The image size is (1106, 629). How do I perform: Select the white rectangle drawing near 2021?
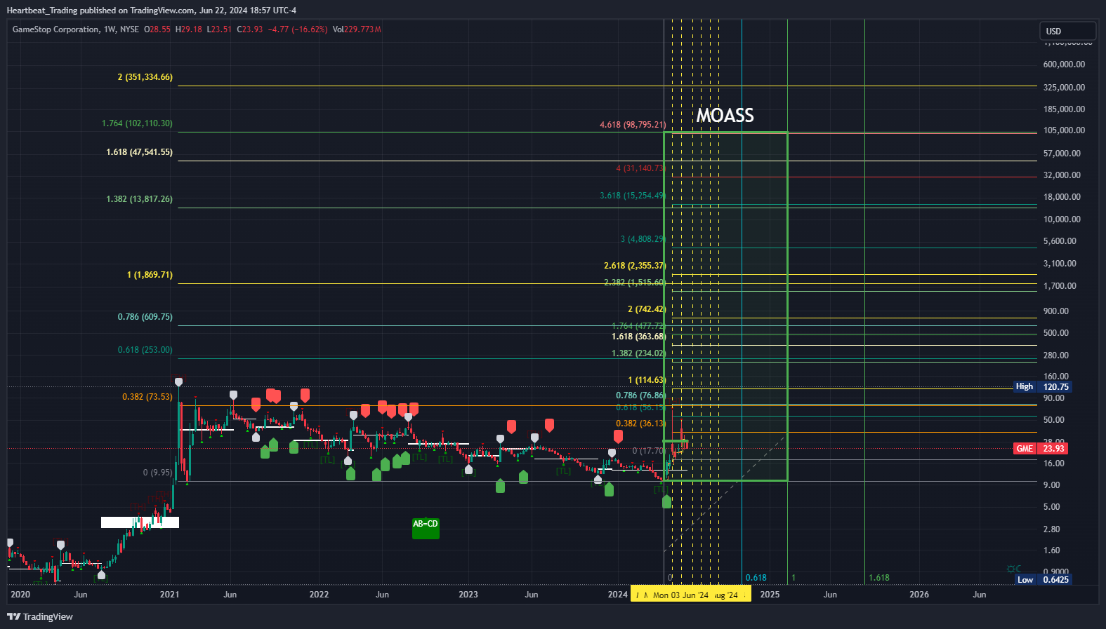[140, 522]
